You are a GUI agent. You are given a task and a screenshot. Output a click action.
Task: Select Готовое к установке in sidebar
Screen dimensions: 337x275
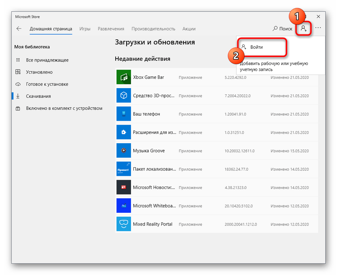47,84
